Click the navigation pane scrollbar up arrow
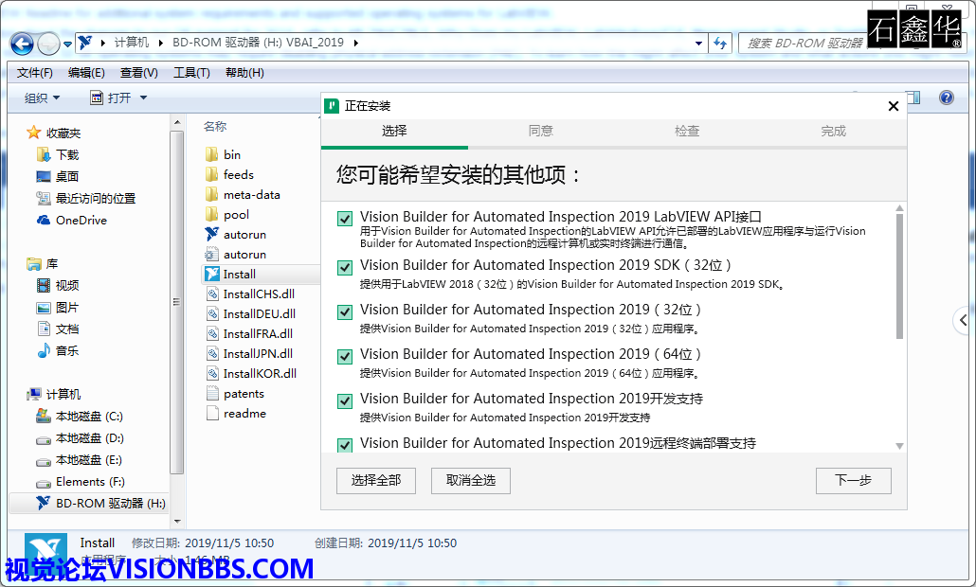Screen dimensions: 976x587 (x=177, y=122)
